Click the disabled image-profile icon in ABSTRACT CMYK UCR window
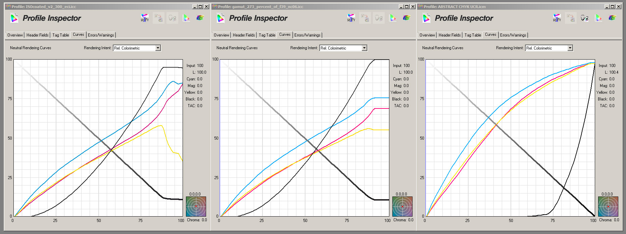 point(571,18)
